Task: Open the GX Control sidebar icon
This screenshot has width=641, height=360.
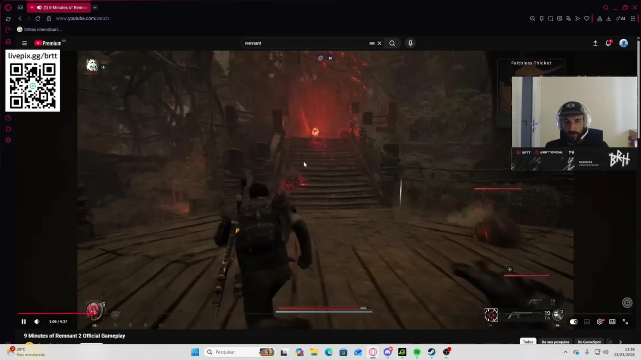Action: 8,30
